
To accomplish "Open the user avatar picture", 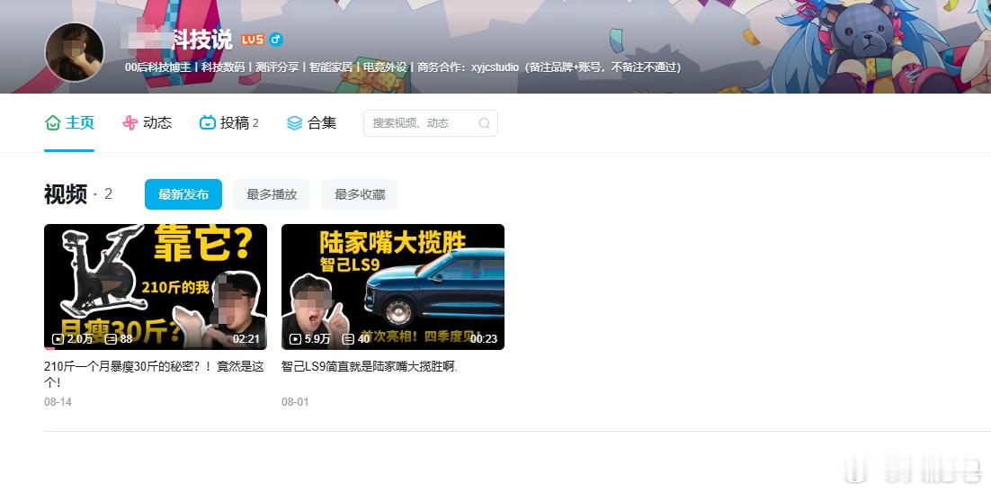I will pos(74,52).
